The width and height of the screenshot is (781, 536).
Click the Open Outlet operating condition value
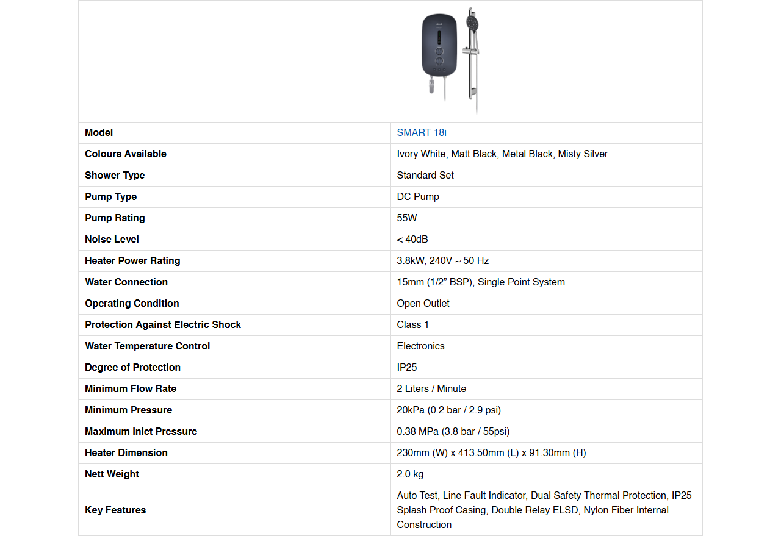tap(423, 303)
